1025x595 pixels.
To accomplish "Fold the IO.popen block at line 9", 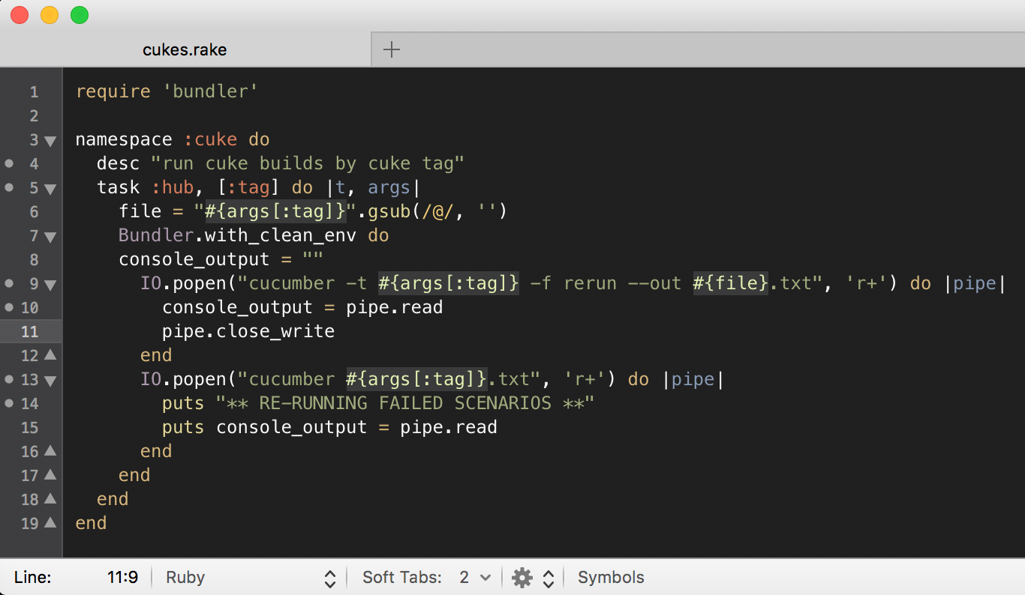I will (50, 284).
